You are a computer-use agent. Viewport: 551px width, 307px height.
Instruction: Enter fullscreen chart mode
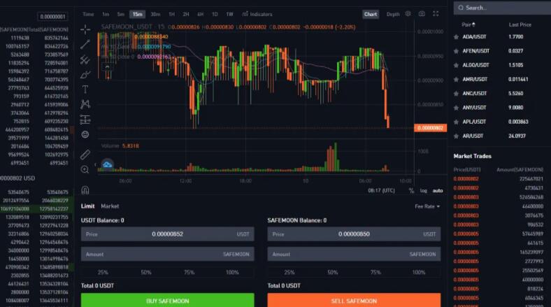(x=436, y=14)
